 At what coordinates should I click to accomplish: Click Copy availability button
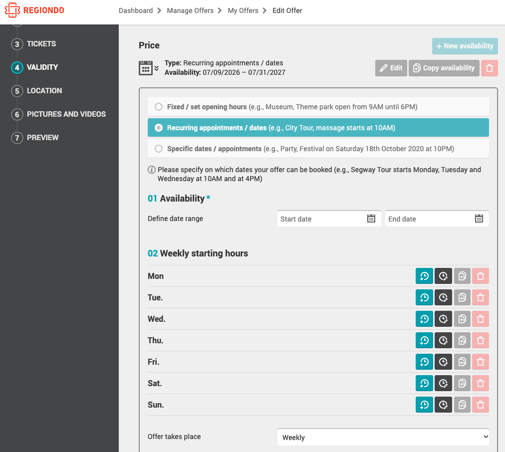(x=444, y=68)
